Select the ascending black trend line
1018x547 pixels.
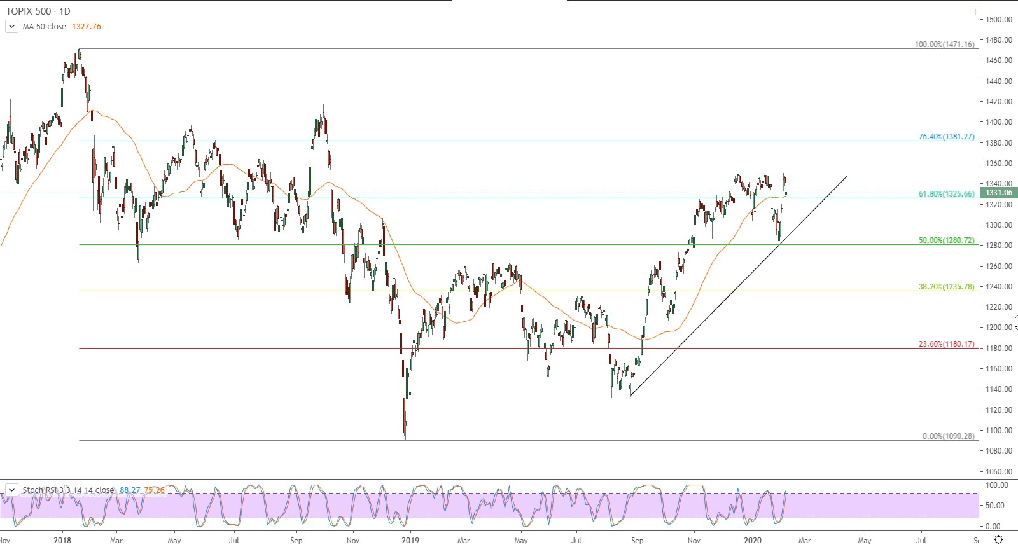point(738,286)
